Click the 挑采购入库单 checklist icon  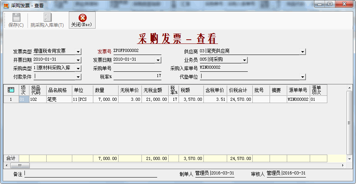tap(47, 17)
